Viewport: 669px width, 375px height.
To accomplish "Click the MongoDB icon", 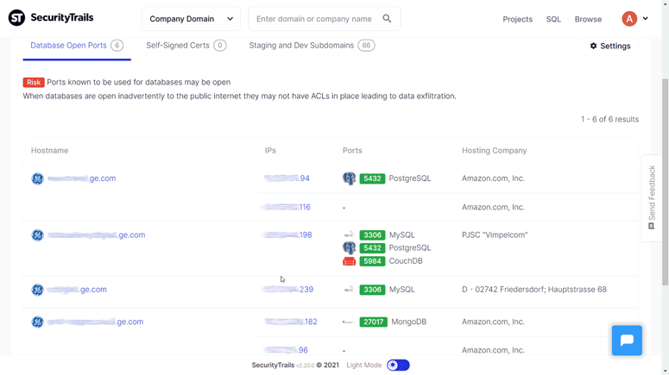I will [x=349, y=322].
